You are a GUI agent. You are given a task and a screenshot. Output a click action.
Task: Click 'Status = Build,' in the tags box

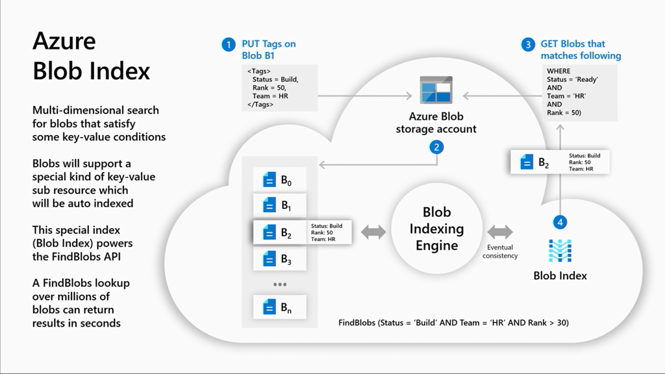[275, 79]
